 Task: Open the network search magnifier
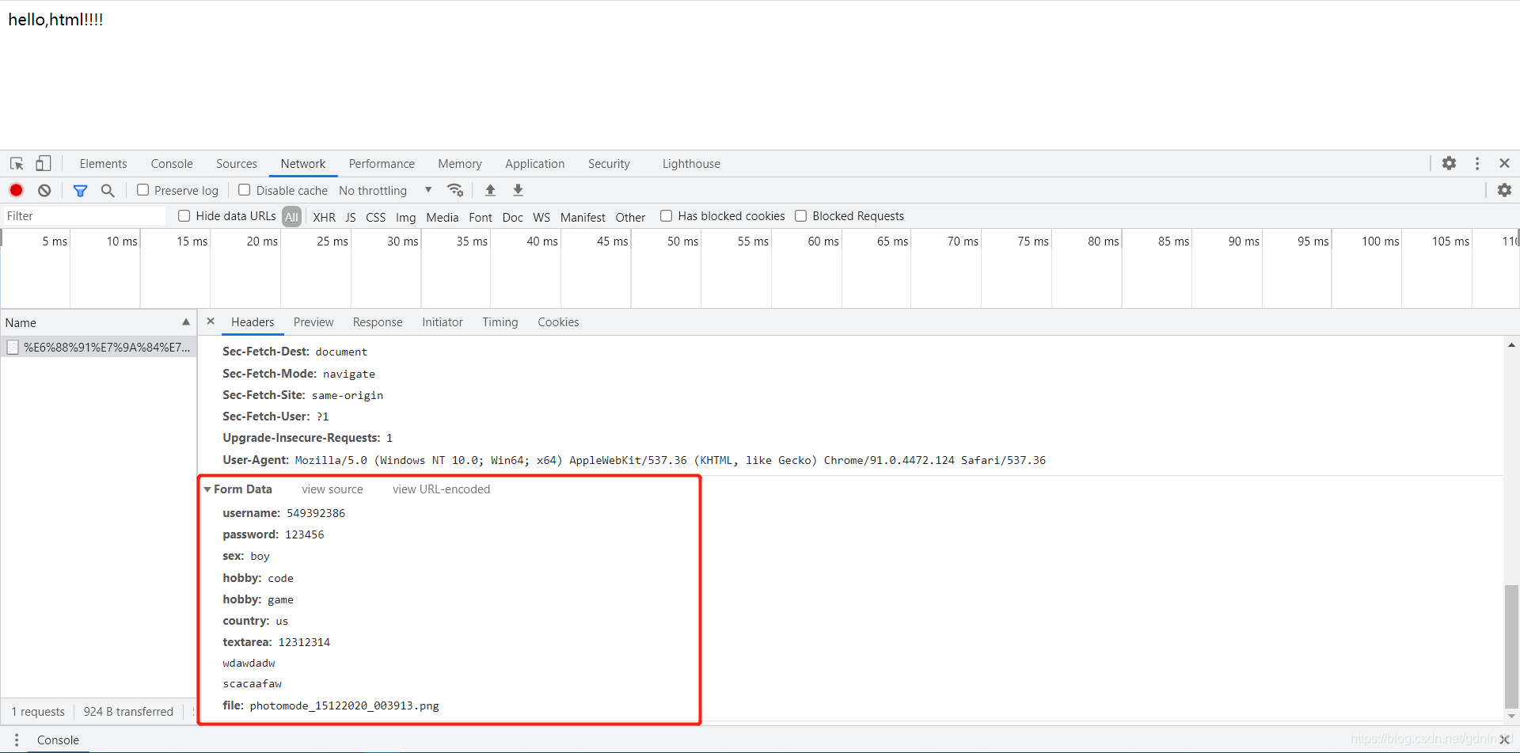[108, 191]
